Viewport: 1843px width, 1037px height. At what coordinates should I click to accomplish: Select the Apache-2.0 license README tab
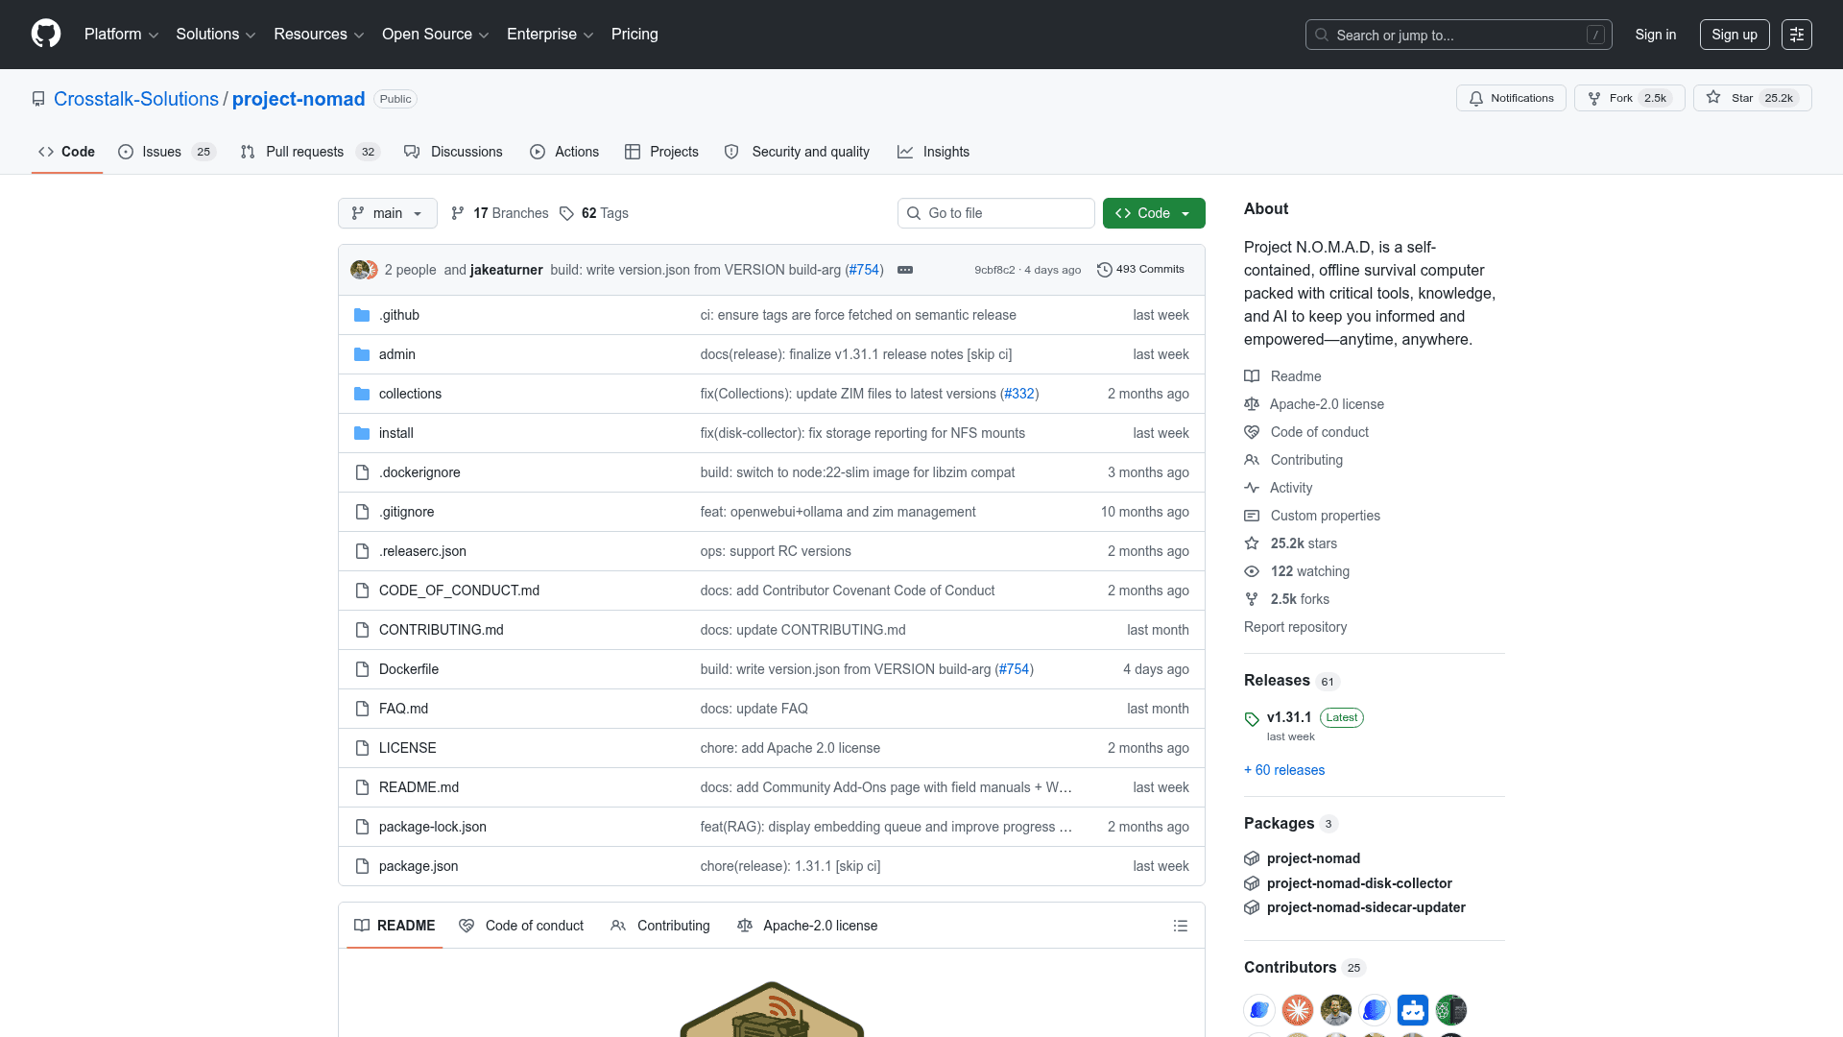point(807,926)
